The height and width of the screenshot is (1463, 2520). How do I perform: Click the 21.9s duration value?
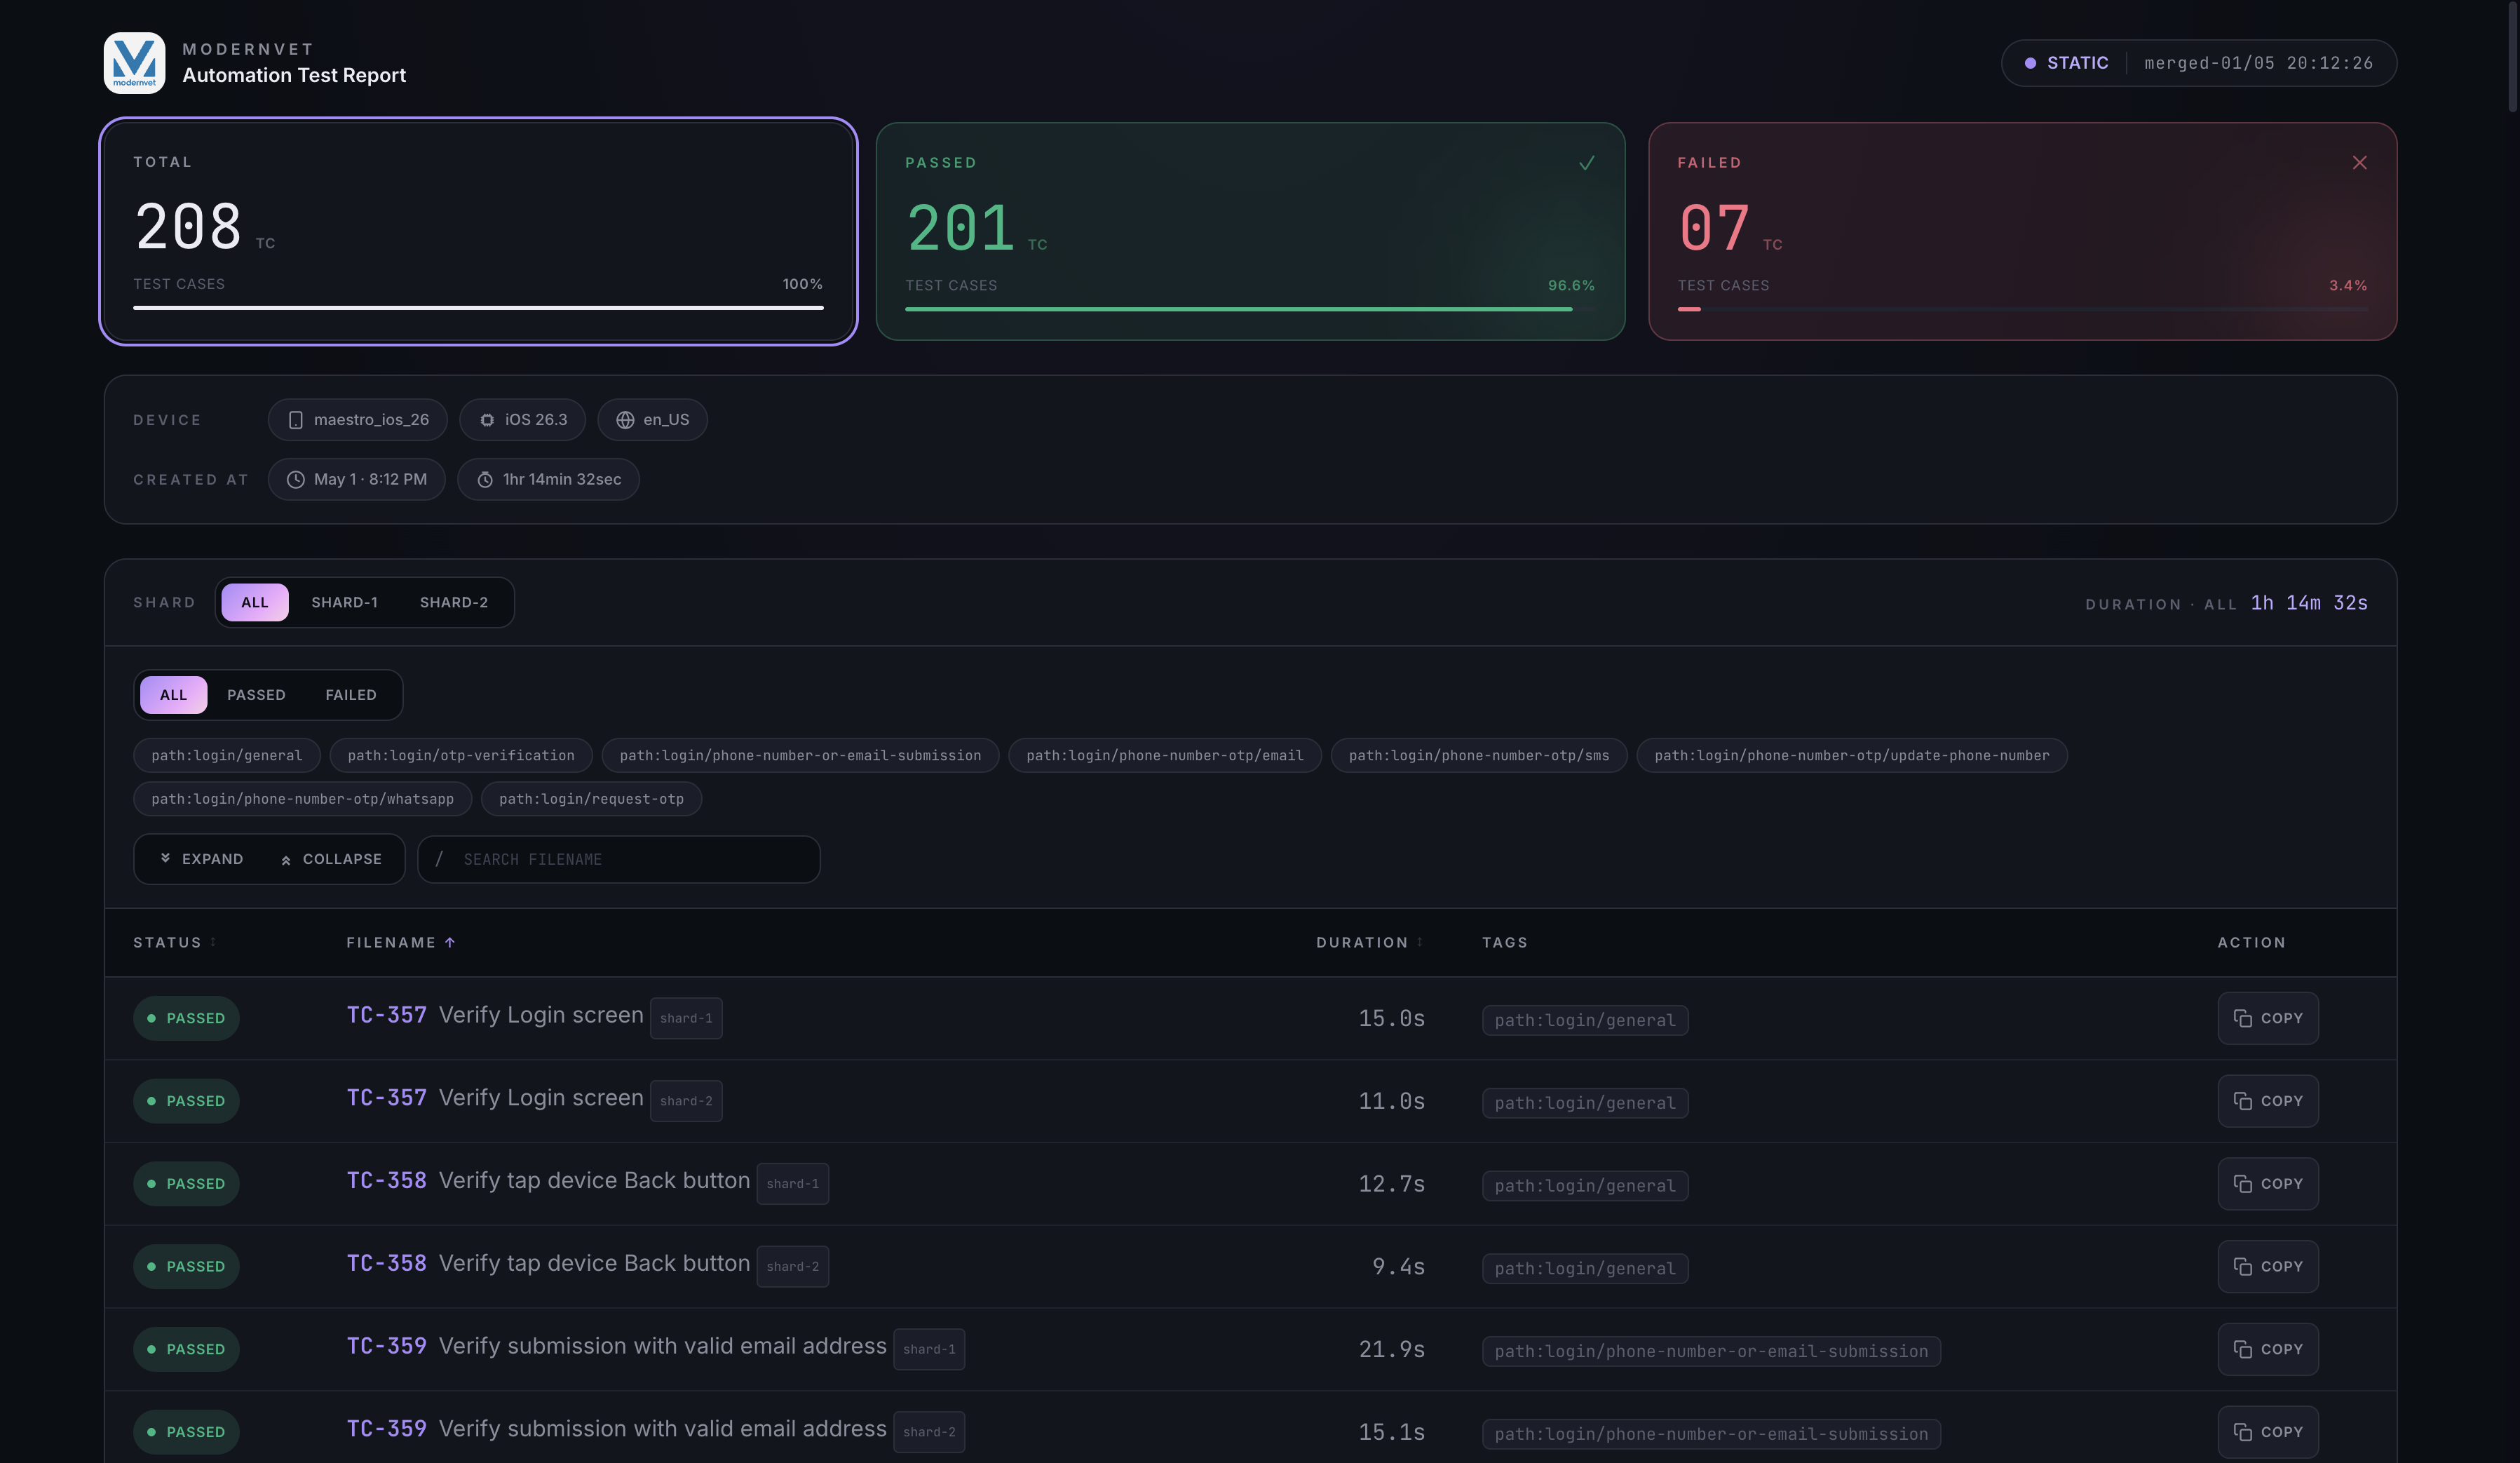pos(1391,1349)
